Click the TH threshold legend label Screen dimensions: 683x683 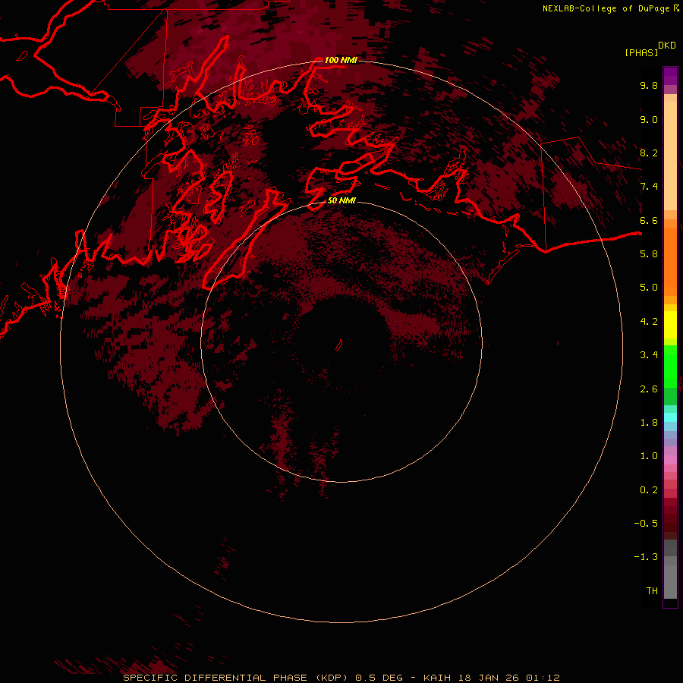pyautogui.click(x=652, y=591)
